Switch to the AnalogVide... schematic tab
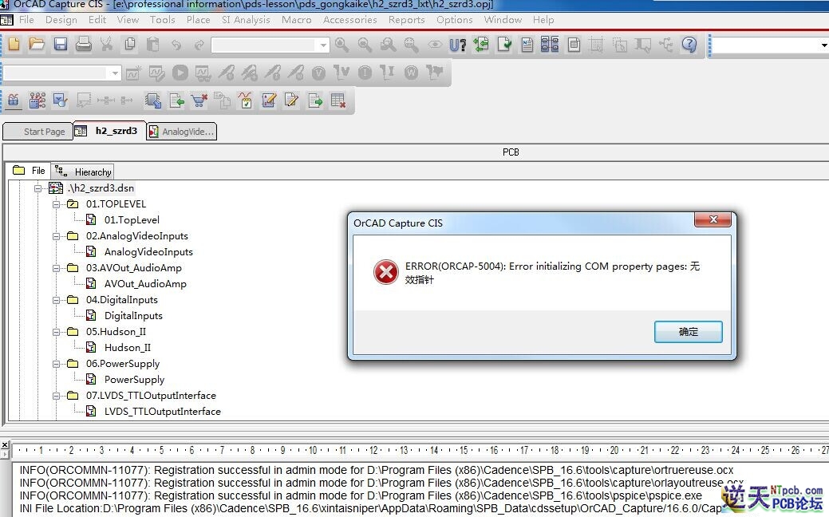 click(182, 131)
